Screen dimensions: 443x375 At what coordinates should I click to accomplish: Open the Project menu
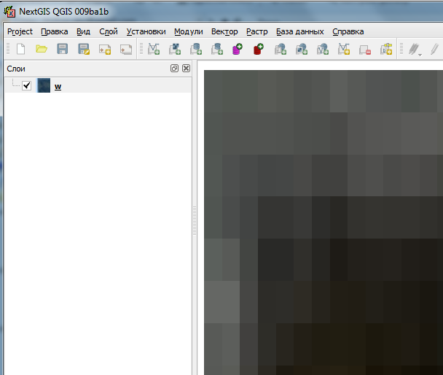[20, 31]
